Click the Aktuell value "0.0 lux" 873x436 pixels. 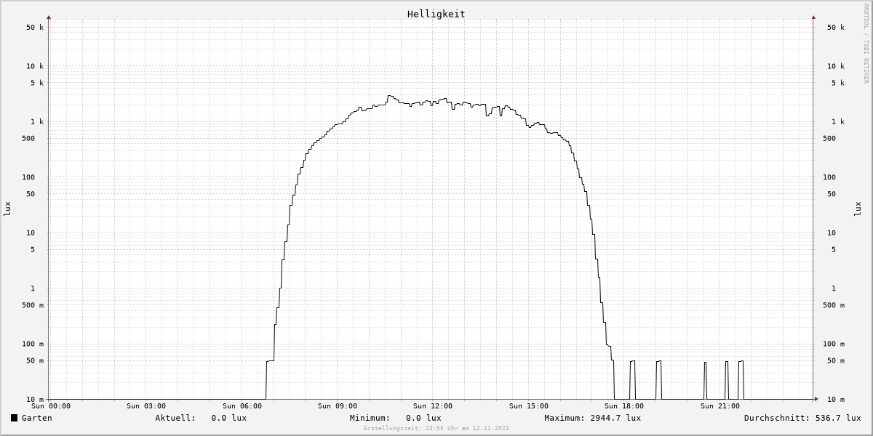[229, 418]
